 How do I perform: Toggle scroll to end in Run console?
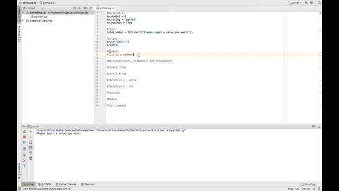(x=31, y=147)
